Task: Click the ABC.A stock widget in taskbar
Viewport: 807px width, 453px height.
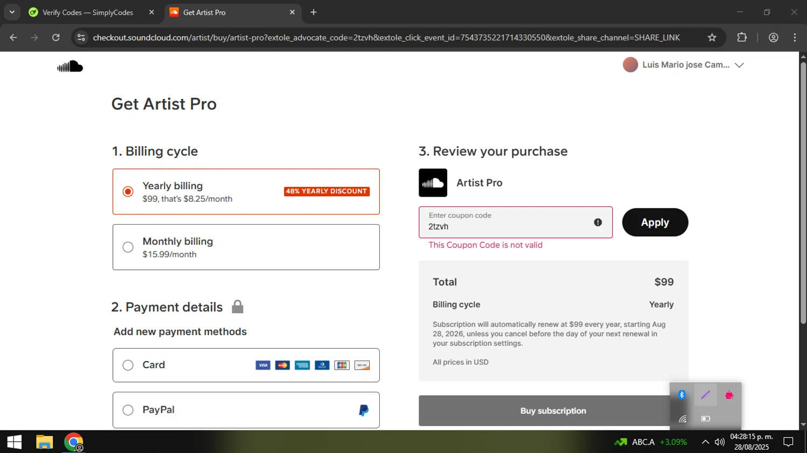Action: [x=650, y=442]
